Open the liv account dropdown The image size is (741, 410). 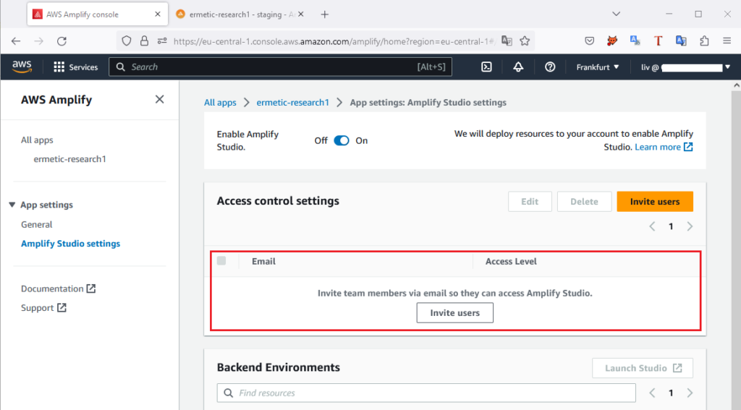point(686,67)
